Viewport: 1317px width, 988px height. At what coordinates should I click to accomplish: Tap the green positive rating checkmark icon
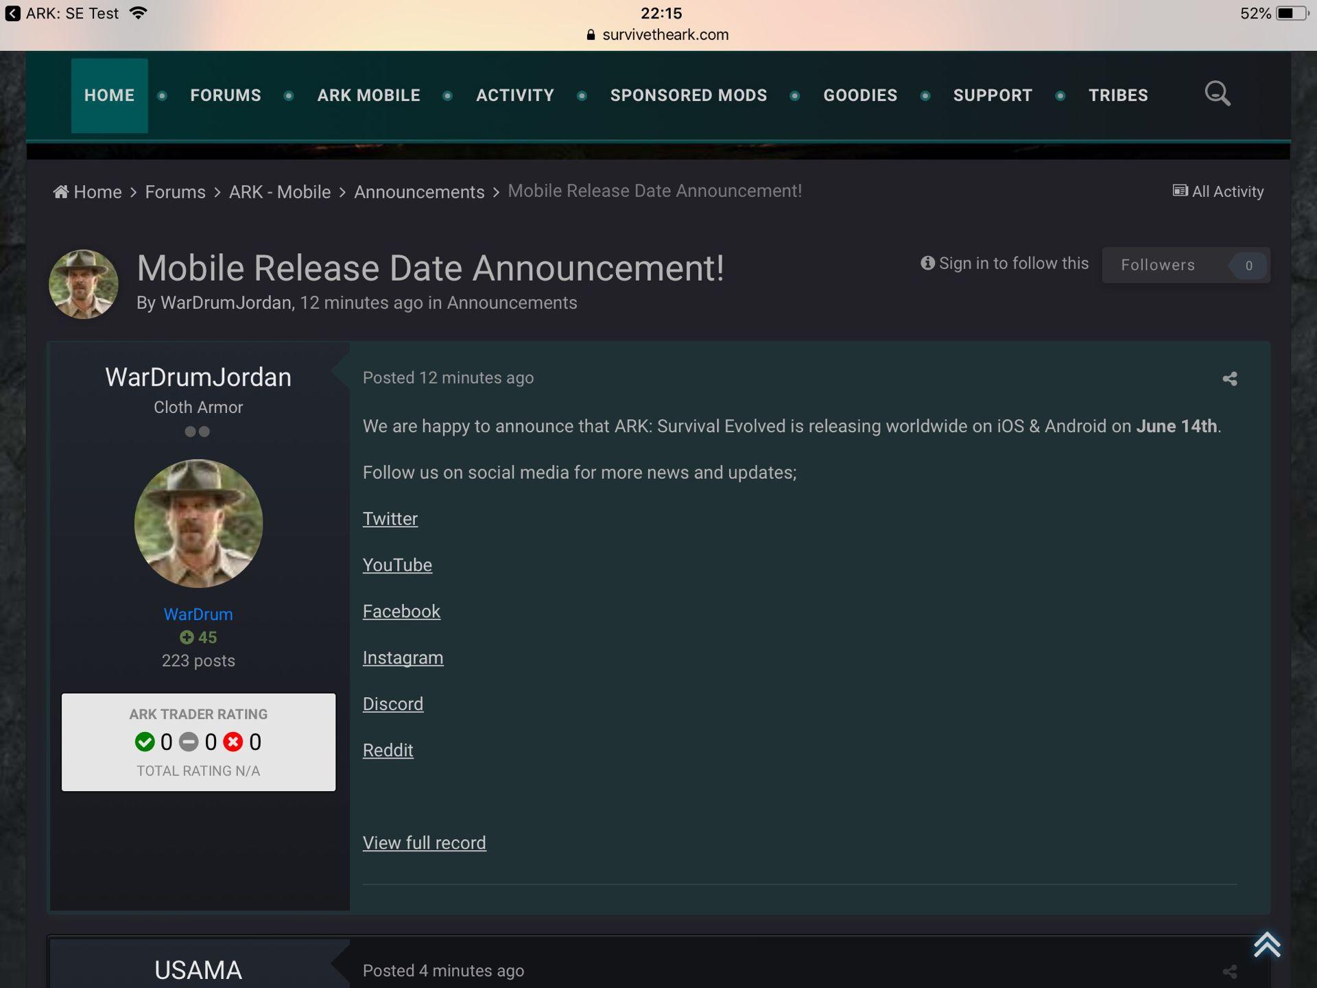point(145,742)
